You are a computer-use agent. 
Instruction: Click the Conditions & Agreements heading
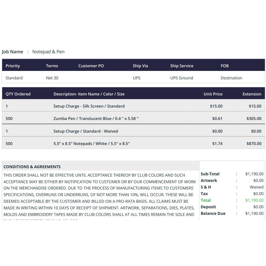point(32,167)
